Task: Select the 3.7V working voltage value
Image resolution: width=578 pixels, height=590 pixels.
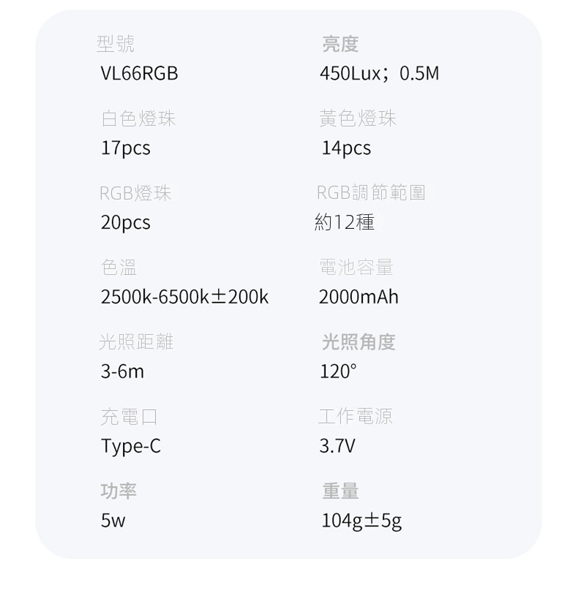Action: coord(337,446)
